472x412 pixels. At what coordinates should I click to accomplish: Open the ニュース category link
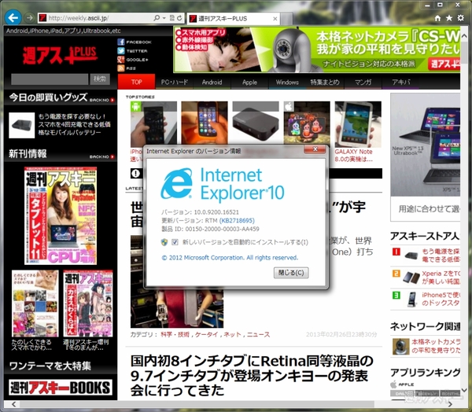click(x=258, y=334)
